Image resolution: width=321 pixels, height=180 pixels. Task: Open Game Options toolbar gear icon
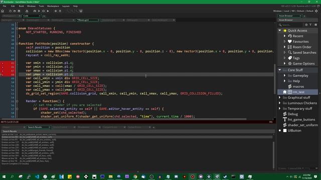[56, 11]
